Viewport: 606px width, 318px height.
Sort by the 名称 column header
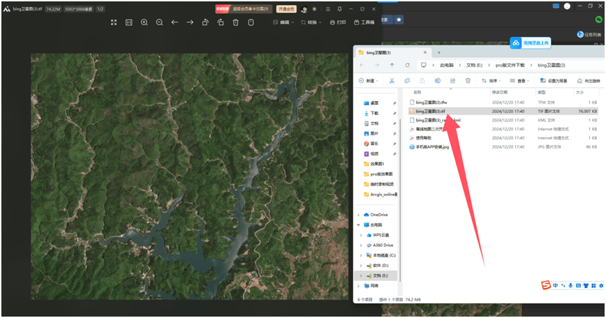coord(417,92)
